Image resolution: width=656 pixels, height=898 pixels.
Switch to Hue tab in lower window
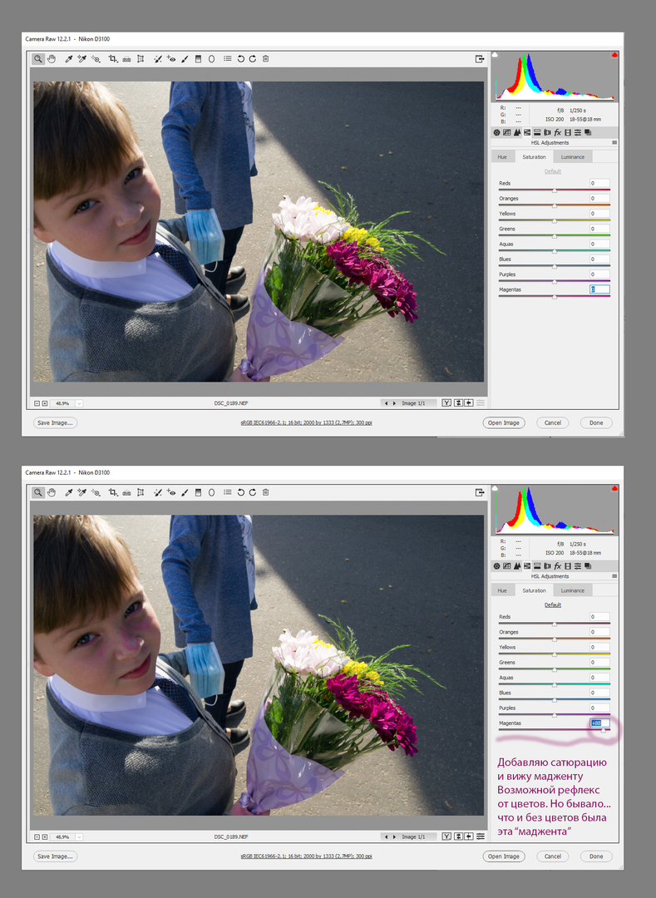coord(501,590)
